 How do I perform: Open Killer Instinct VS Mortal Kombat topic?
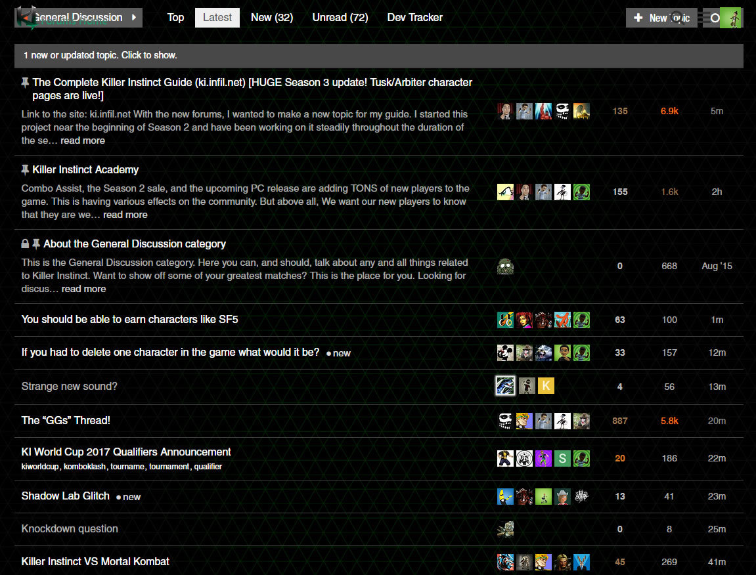[95, 561]
